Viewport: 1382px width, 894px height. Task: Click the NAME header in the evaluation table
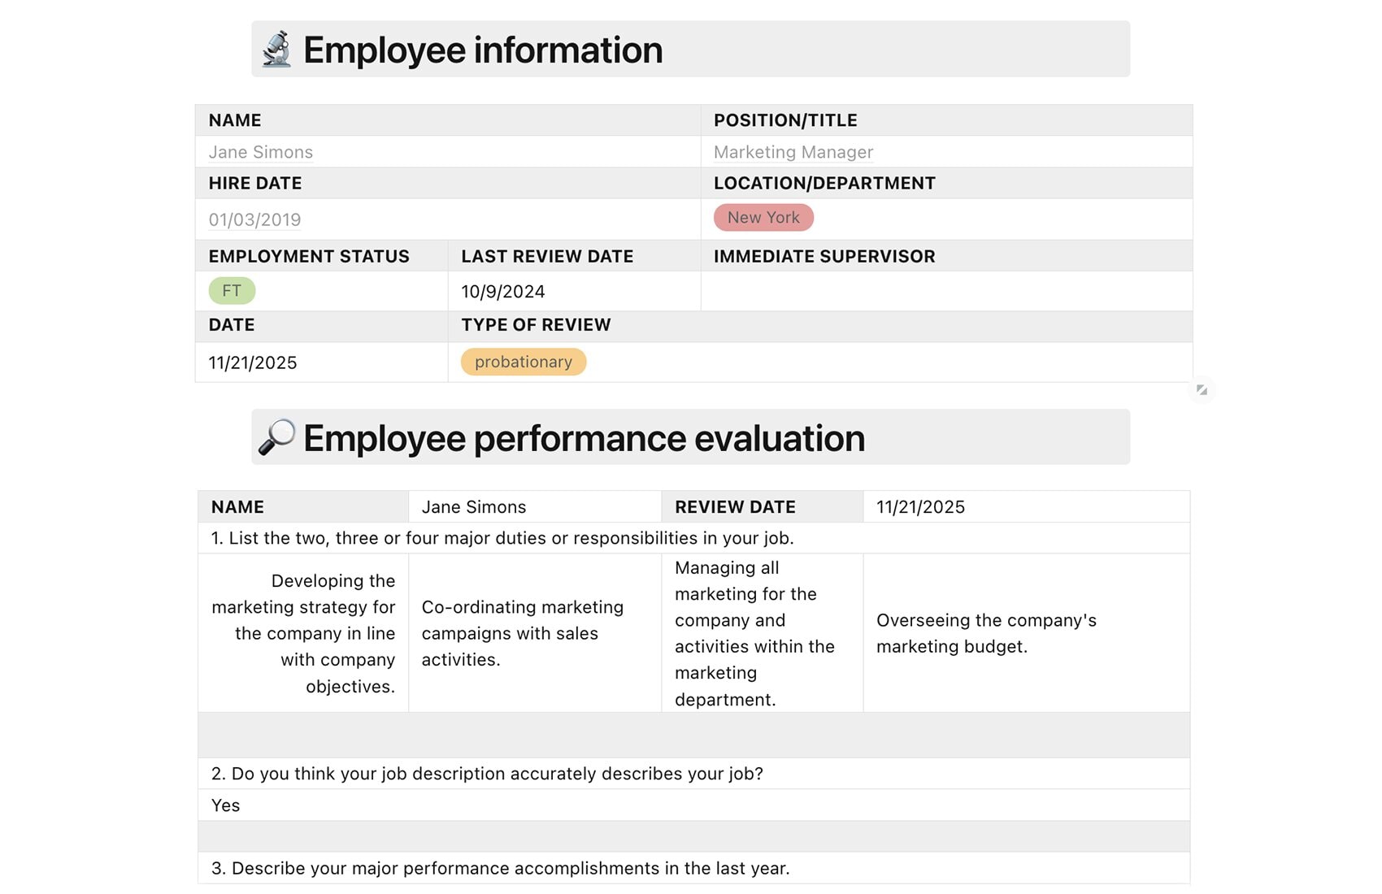[x=236, y=506]
